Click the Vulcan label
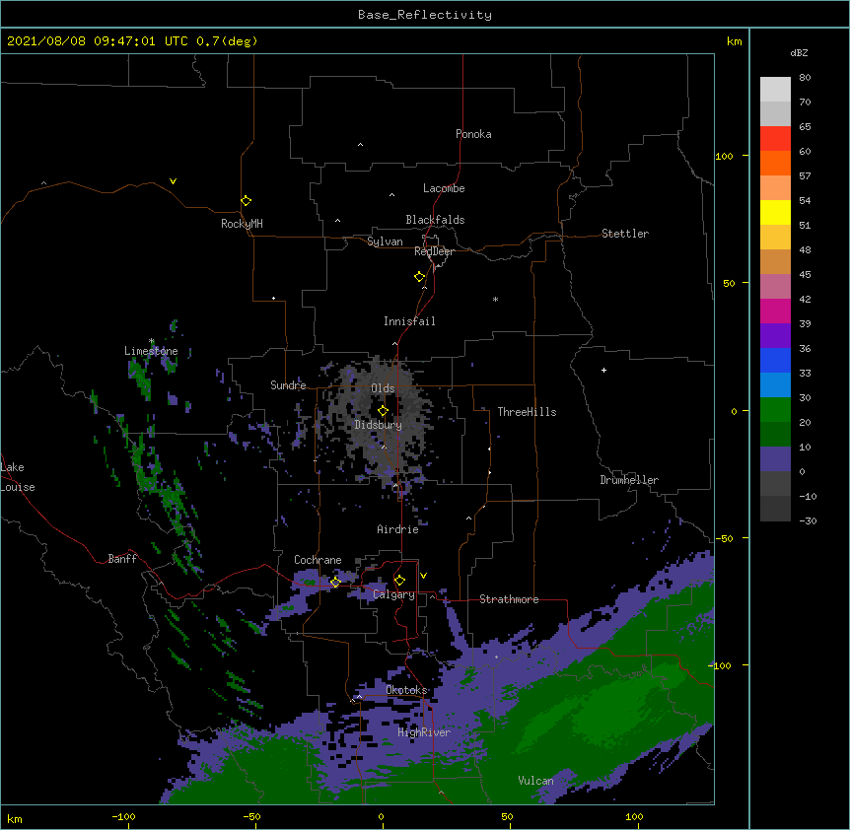Image resolution: width=850 pixels, height=830 pixels. click(x=535, y=781)
